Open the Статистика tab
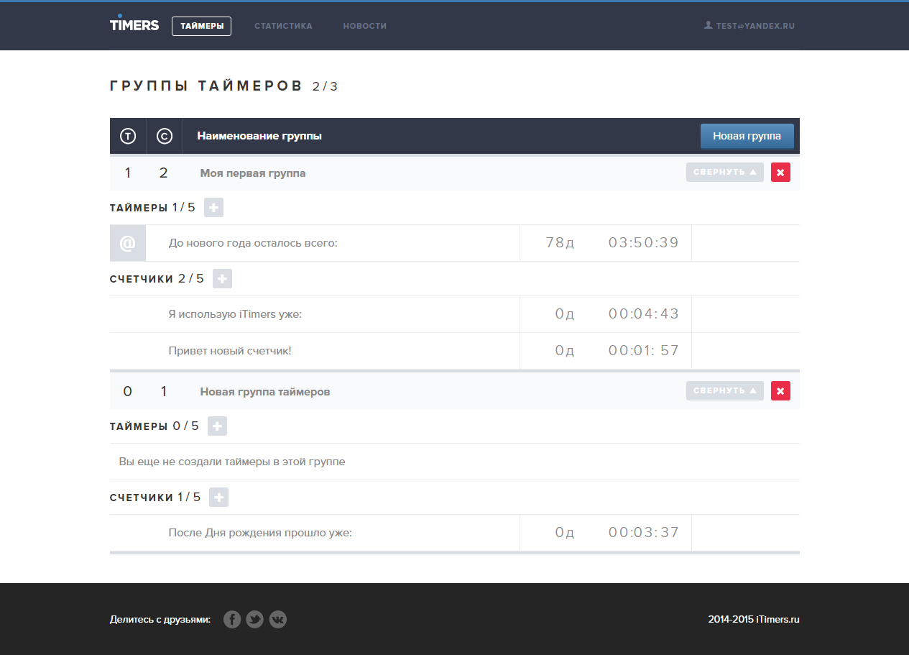This screenshot has width=909, height=655. click(283, 26)
